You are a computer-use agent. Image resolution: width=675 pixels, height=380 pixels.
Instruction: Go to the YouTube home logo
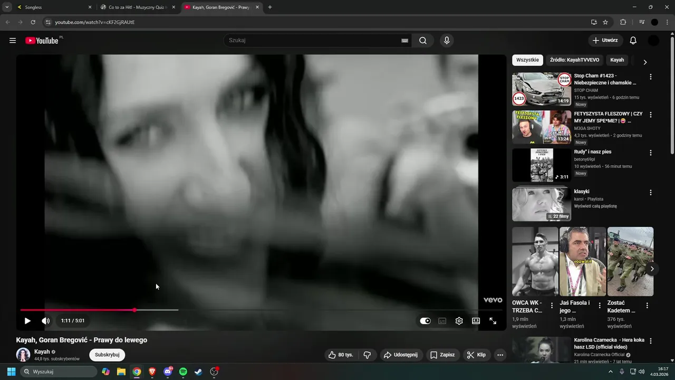(42, 41)
